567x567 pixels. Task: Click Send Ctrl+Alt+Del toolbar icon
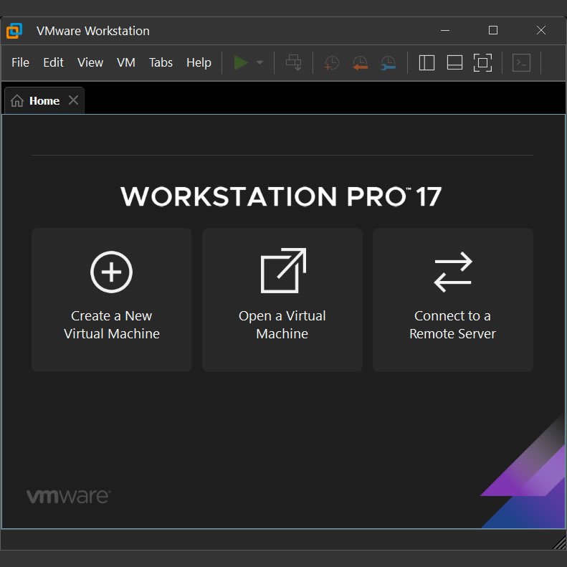tap(294, 62)
